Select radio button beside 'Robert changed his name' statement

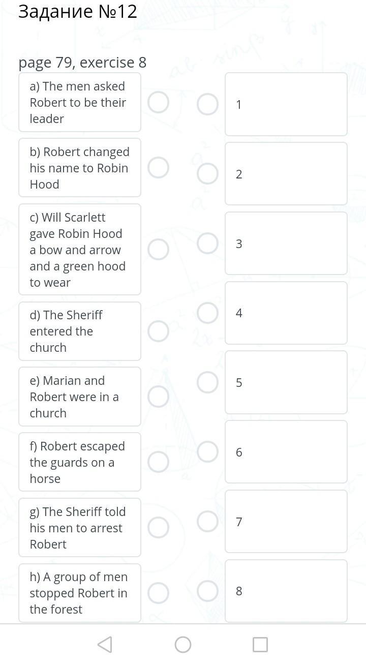tap(158, 168)
